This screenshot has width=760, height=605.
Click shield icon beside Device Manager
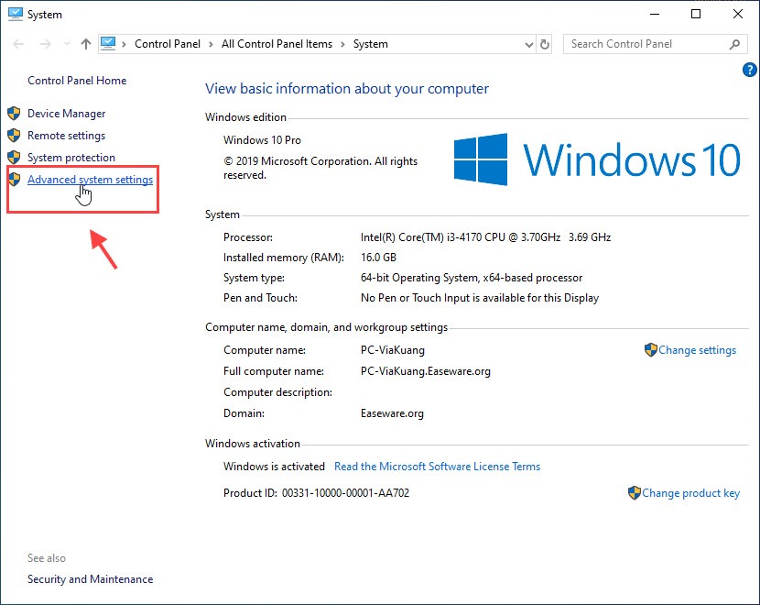click(x=14, y=114)
